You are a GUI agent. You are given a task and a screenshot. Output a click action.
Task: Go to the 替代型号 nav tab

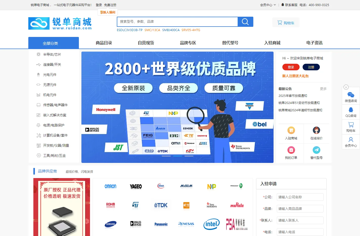point(230,43)
